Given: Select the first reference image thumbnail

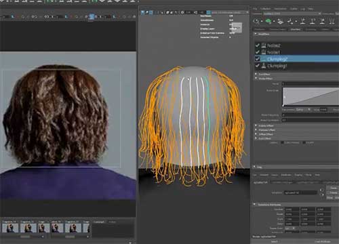Looking at the screenshot, I should [x=10, y=228].
